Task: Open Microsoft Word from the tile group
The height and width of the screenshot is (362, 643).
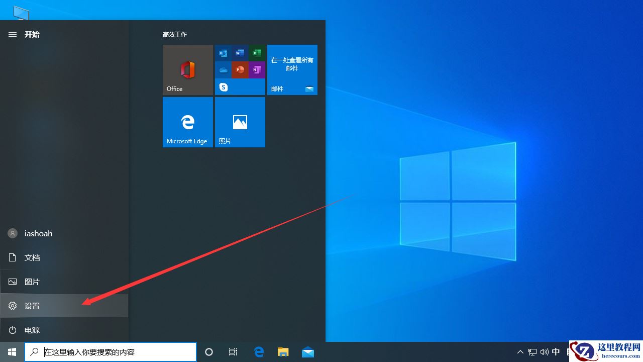Action: 240,53
